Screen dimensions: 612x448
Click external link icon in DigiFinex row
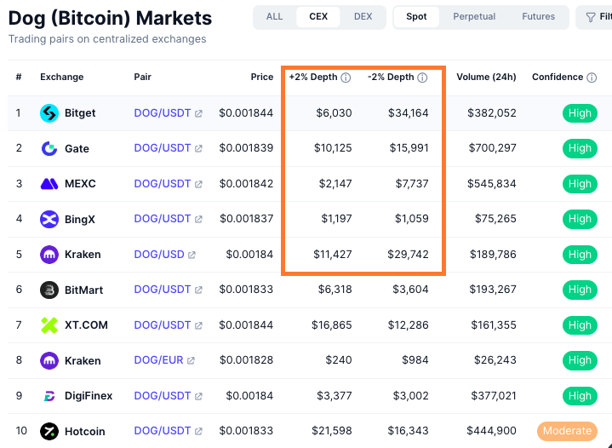(x=198, y=396)
